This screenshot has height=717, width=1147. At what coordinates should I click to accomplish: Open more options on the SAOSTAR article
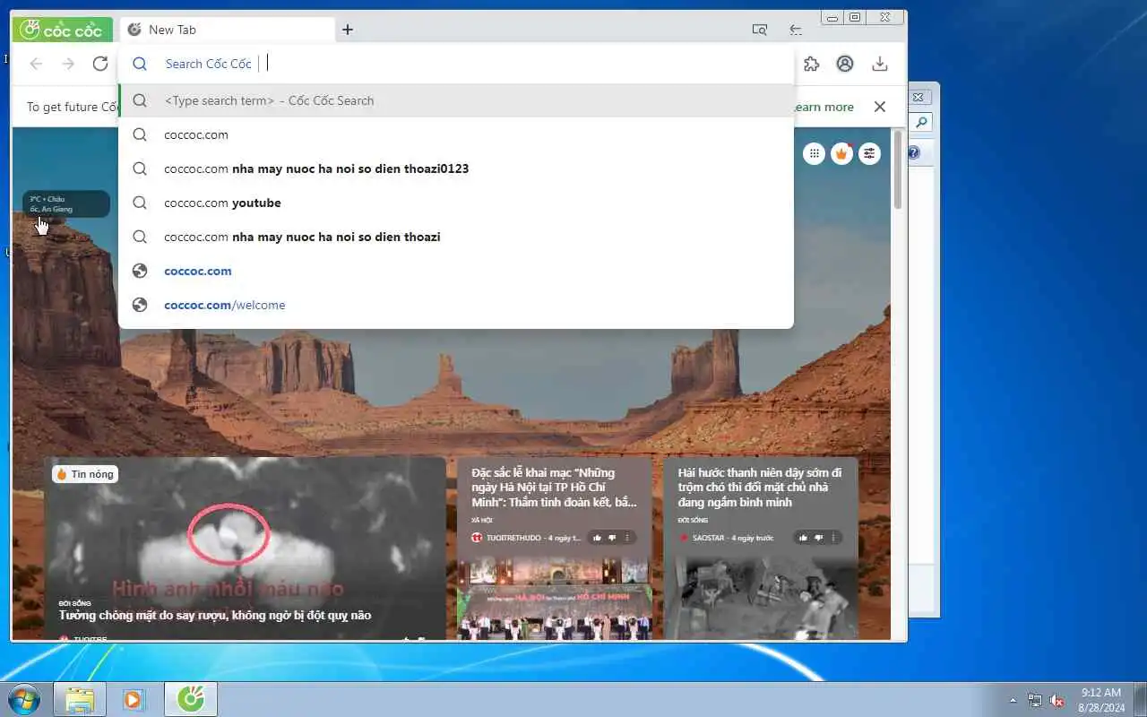pos(833,538)
